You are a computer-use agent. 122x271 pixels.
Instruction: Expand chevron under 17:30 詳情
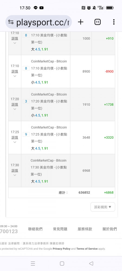[15, 175]
